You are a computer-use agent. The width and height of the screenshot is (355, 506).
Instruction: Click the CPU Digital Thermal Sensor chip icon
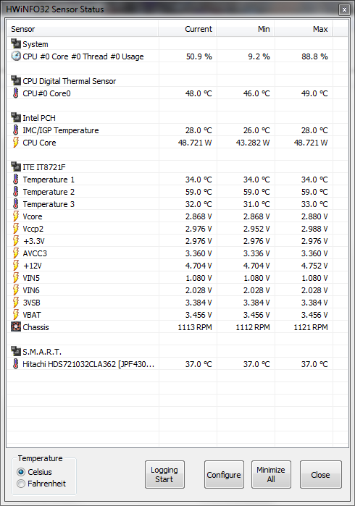pos(16,80)
